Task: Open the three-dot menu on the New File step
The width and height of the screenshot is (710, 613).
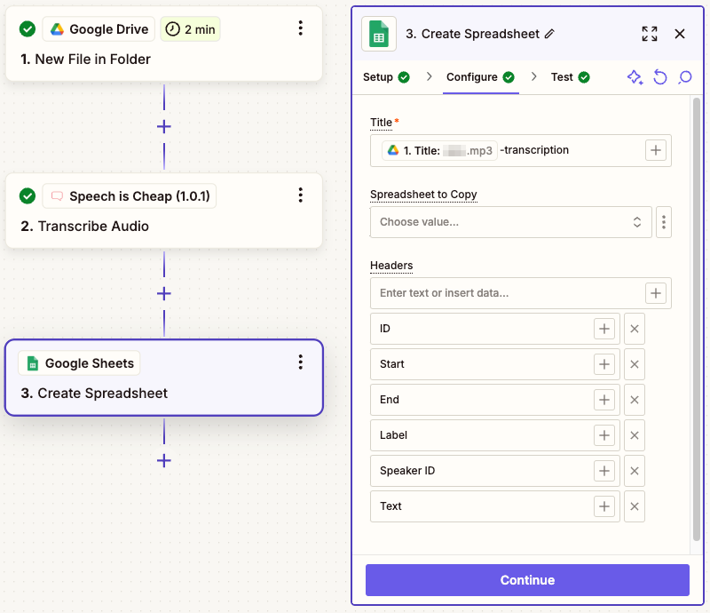Action: click(300, 28)
